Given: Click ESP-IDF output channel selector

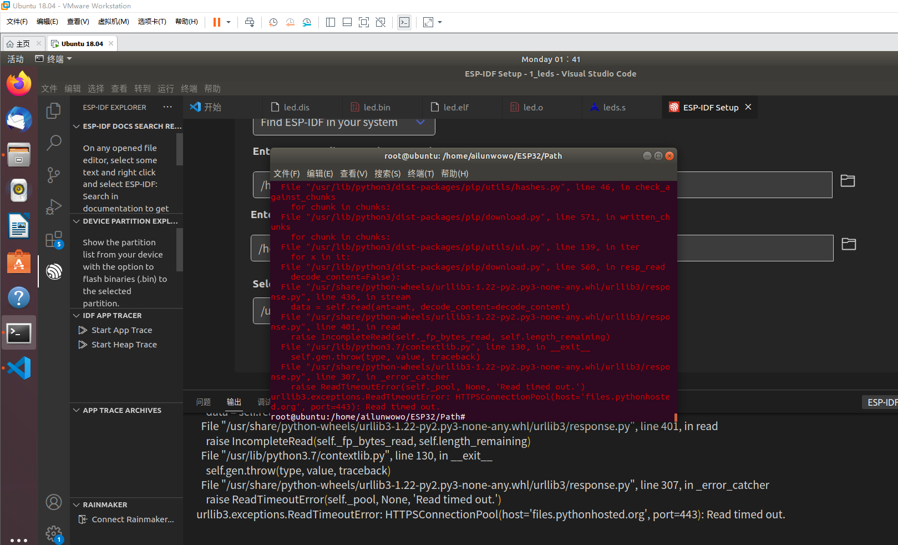Looking at the screenshot, I should pyautogui.click(x=881, y=402).
